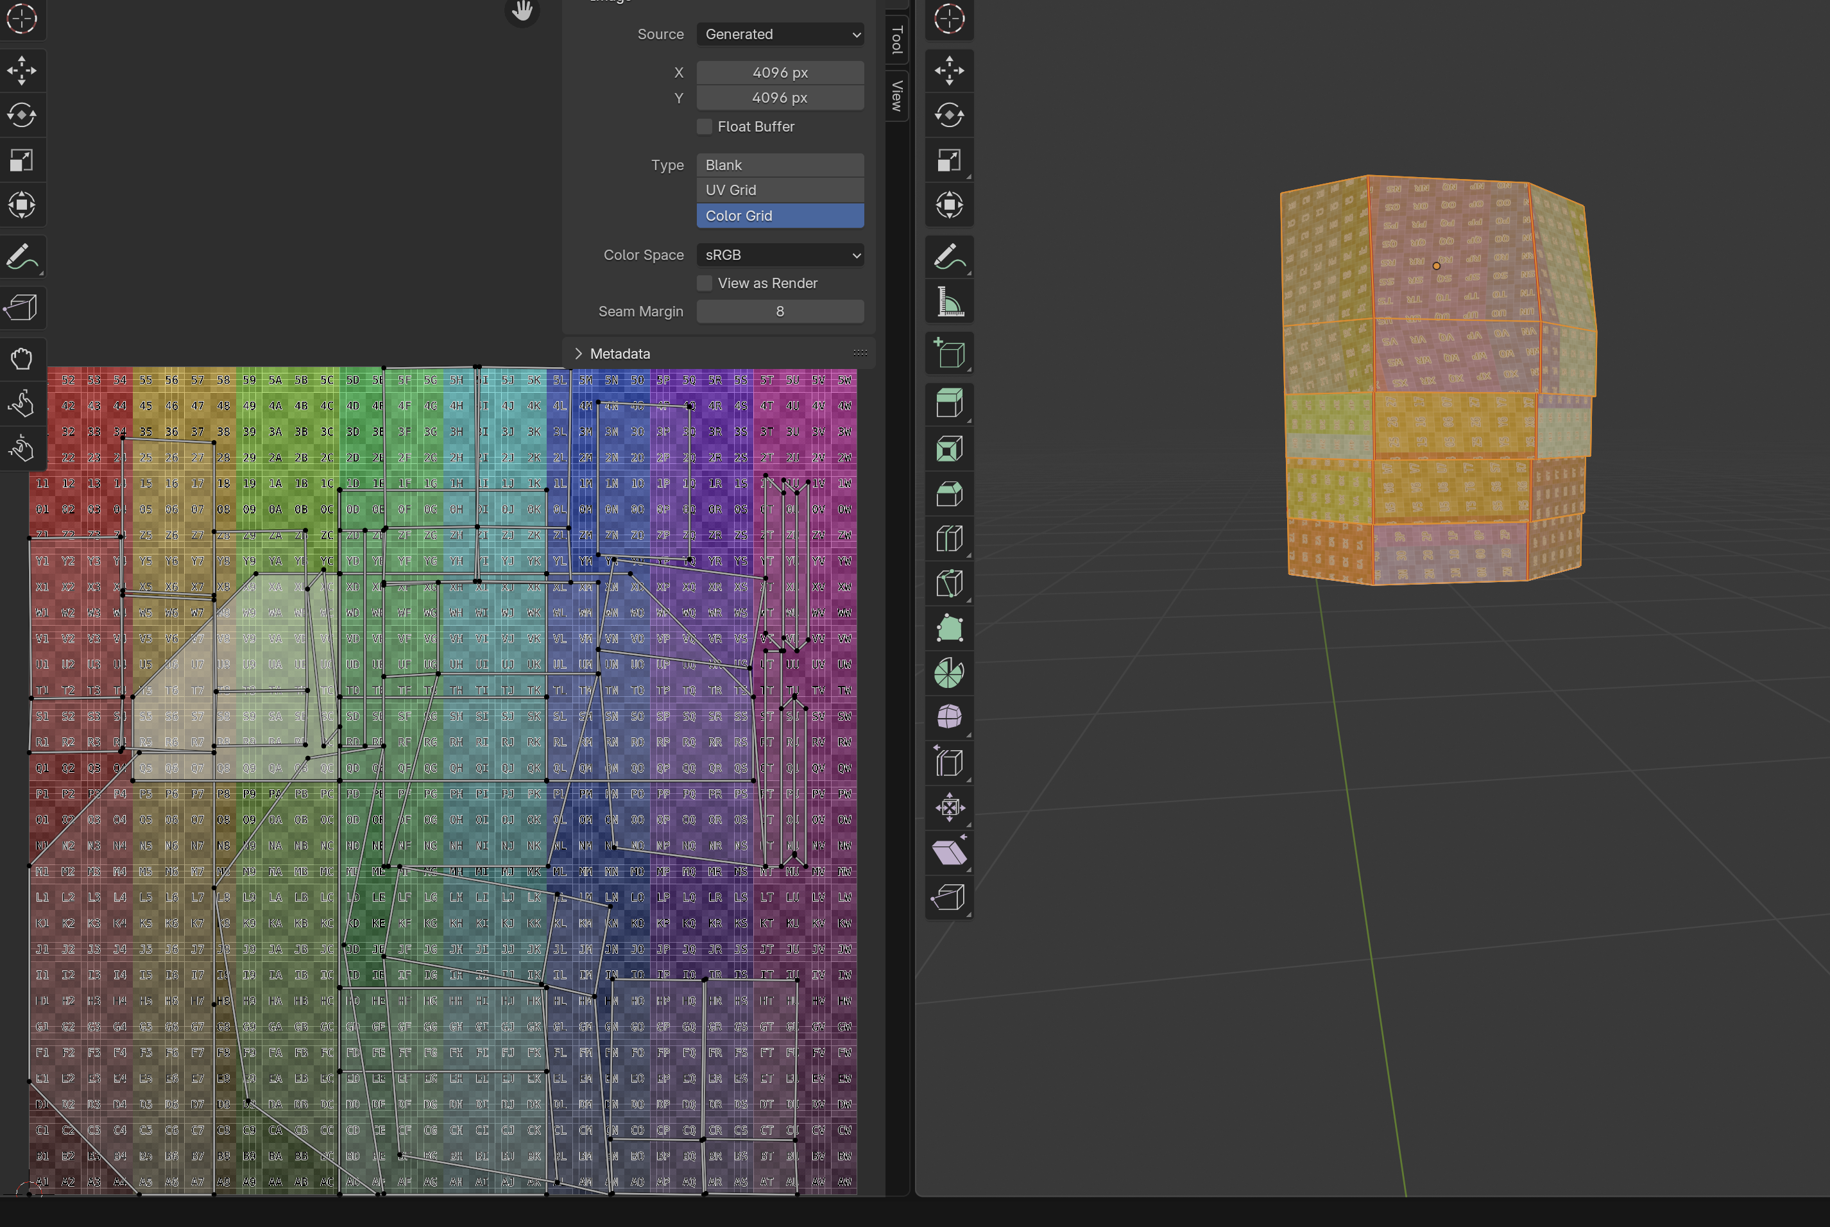Select the Shrink/Fatten tool
This screenshot has width=1830, height=1227.
tap(949, 807)
